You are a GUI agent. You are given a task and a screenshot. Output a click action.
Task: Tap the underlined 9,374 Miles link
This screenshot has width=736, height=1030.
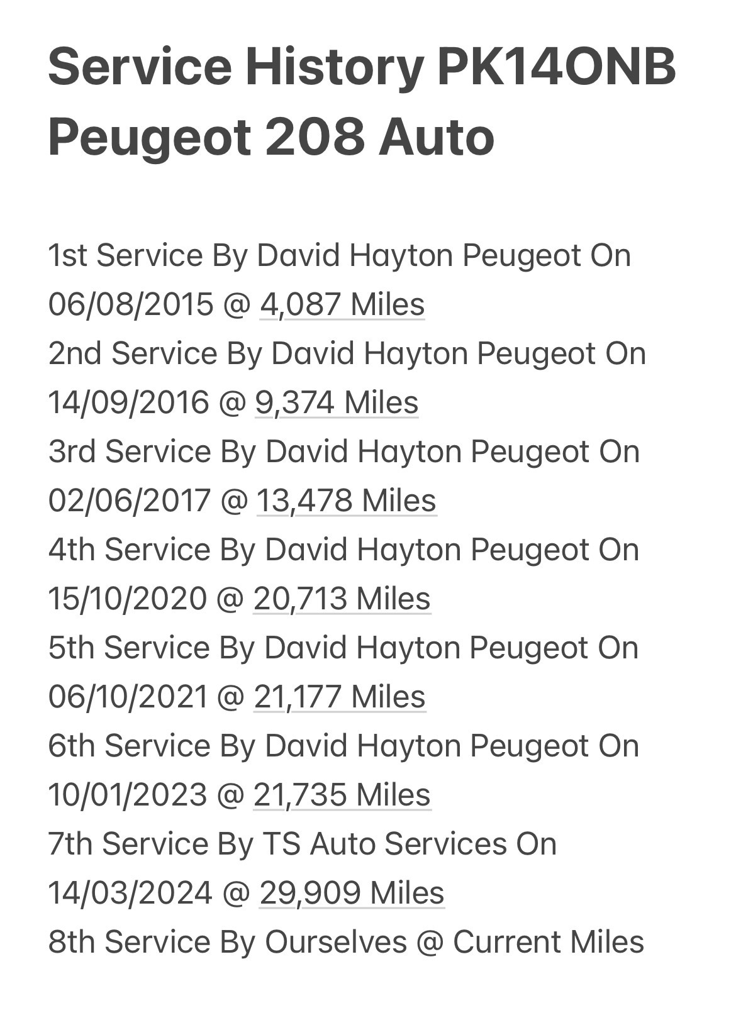click(337, 402)
